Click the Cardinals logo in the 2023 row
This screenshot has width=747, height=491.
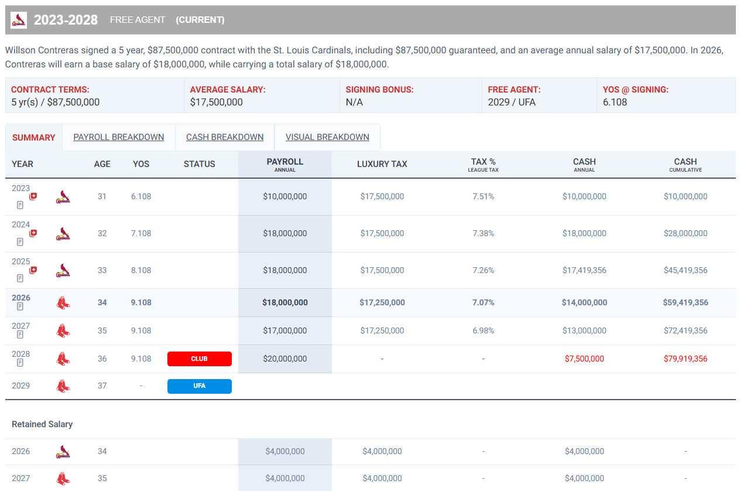point(63,197)
